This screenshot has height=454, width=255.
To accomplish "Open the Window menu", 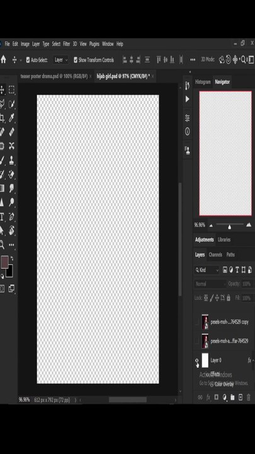I will (108, 44).
